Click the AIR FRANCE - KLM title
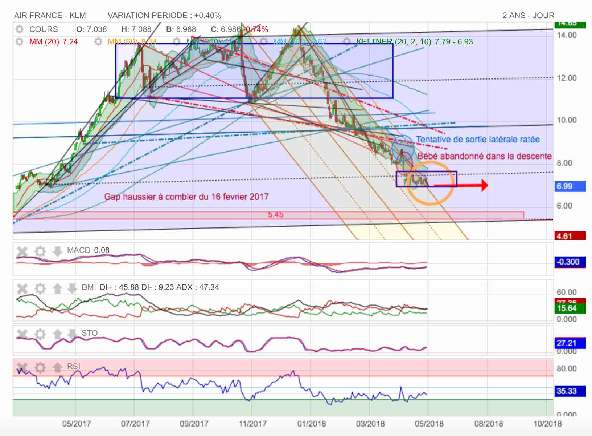 click(x=50, y=16)
